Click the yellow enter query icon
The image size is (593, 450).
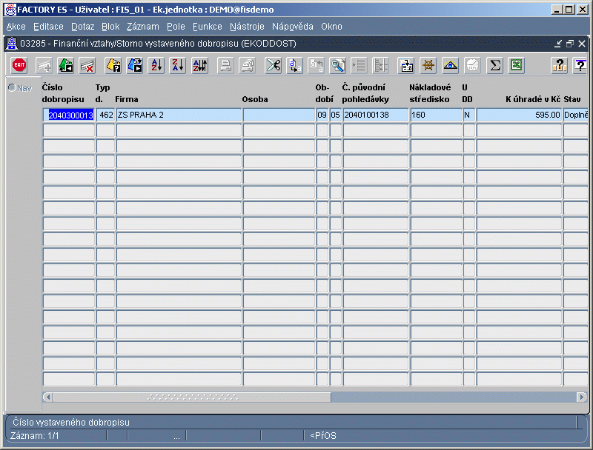point(113,65)
